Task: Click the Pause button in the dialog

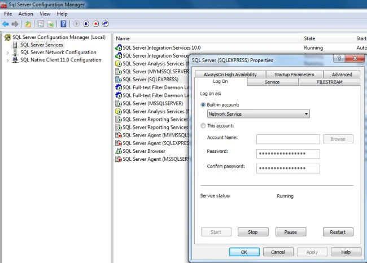Action: (x=291, y=232)
